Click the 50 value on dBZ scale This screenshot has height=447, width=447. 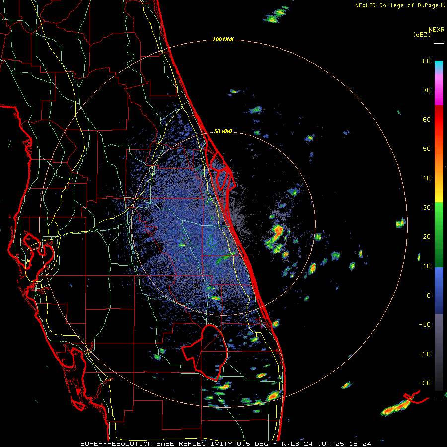427,149
